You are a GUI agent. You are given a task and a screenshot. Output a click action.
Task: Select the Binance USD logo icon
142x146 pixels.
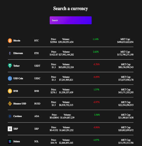click(10, 103)
